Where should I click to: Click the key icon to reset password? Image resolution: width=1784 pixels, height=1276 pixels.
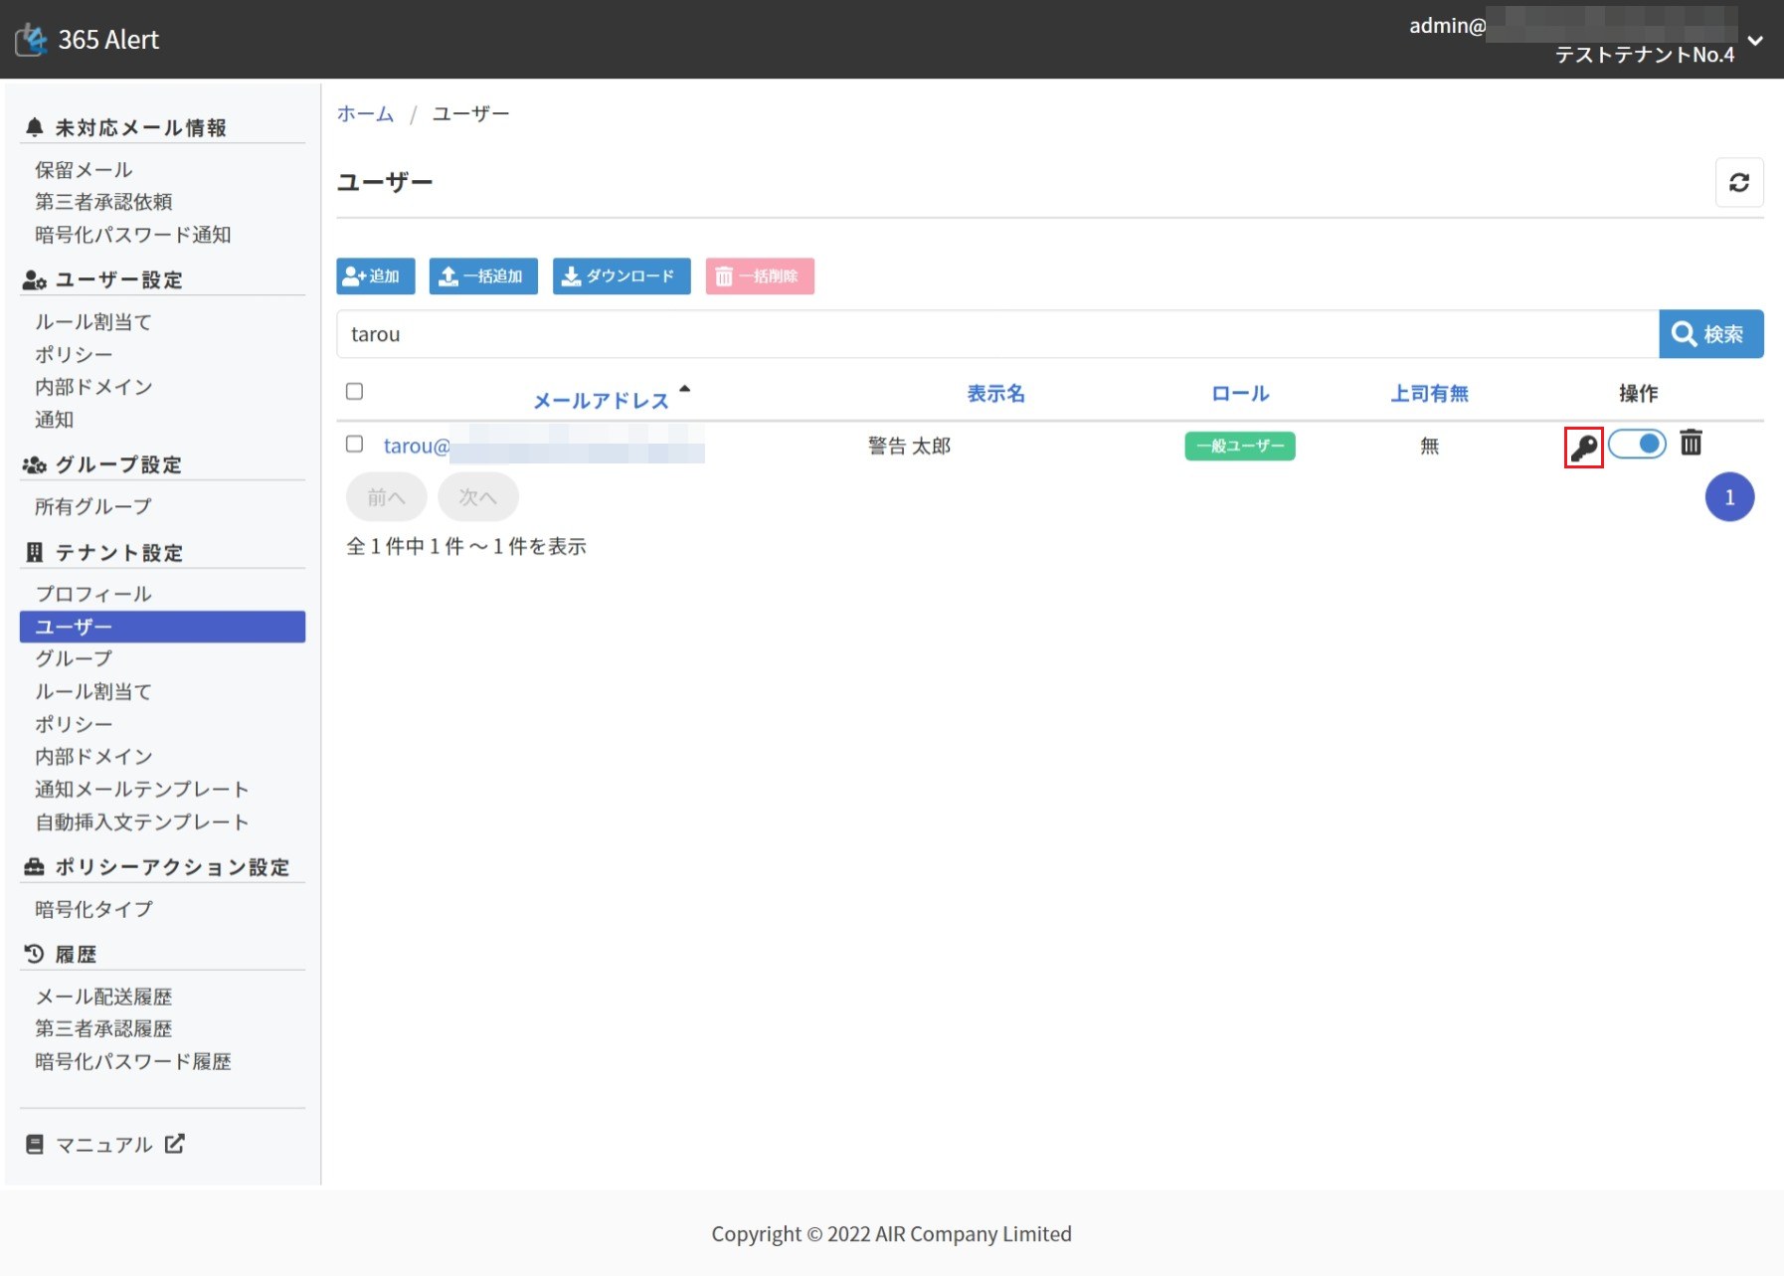(1583, 447)
